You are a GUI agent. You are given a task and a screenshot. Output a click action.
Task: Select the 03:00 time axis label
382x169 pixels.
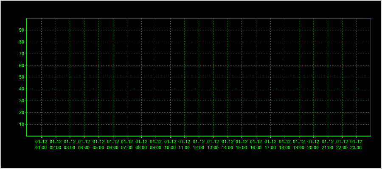(70, 145)
